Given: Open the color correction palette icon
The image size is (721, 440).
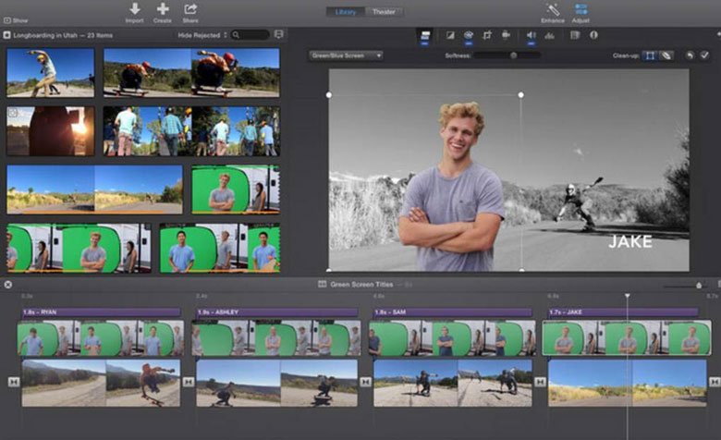Looking at the screenshot, I should pyautogui.click(x=469, y=35).
